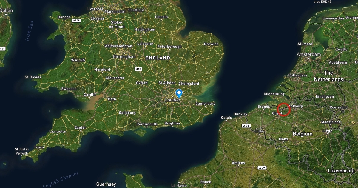Click the Guernsey island label
This screenshot has width=358, height=188.
coord(106,184)
